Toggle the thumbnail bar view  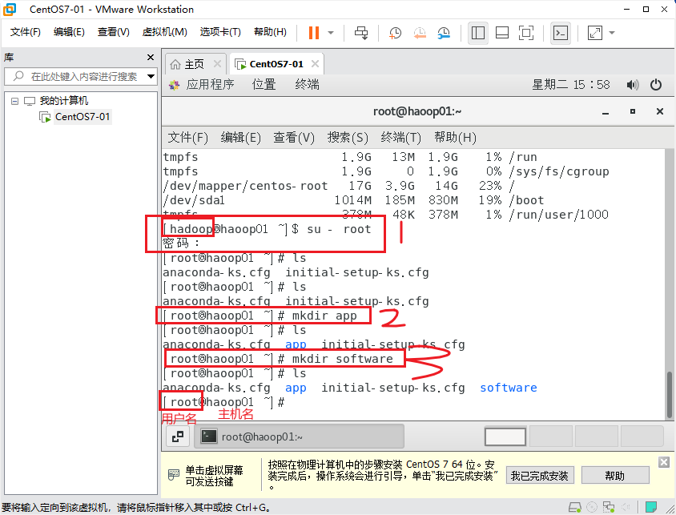(x=502, y=33)
